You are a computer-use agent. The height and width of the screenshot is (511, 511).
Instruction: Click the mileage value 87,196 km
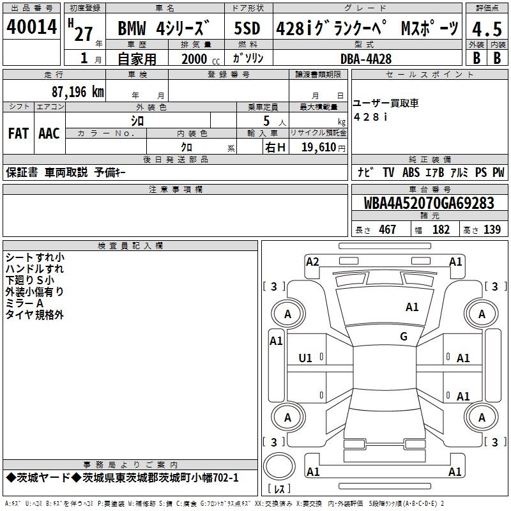77,91
